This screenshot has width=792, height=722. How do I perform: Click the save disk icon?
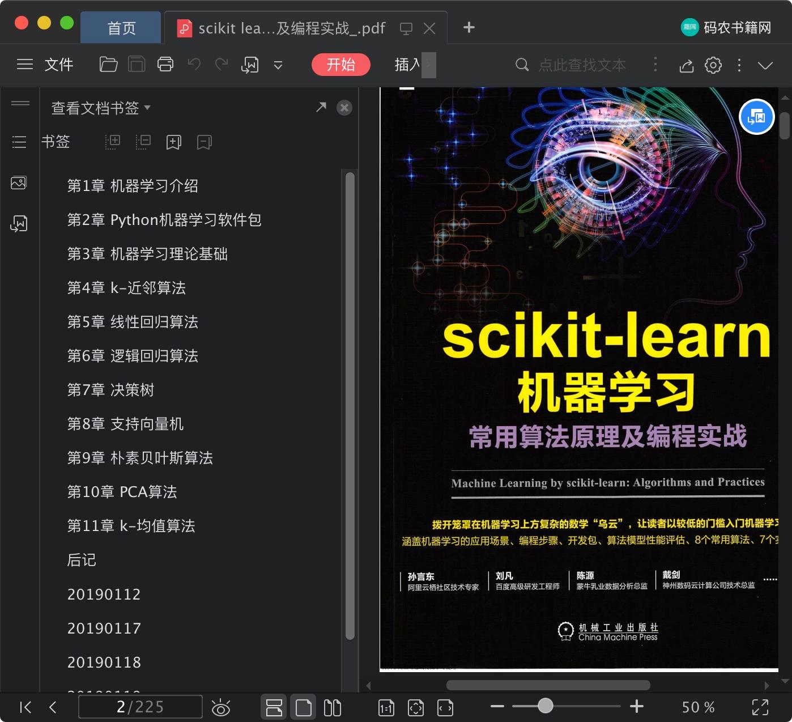[137, 65]
